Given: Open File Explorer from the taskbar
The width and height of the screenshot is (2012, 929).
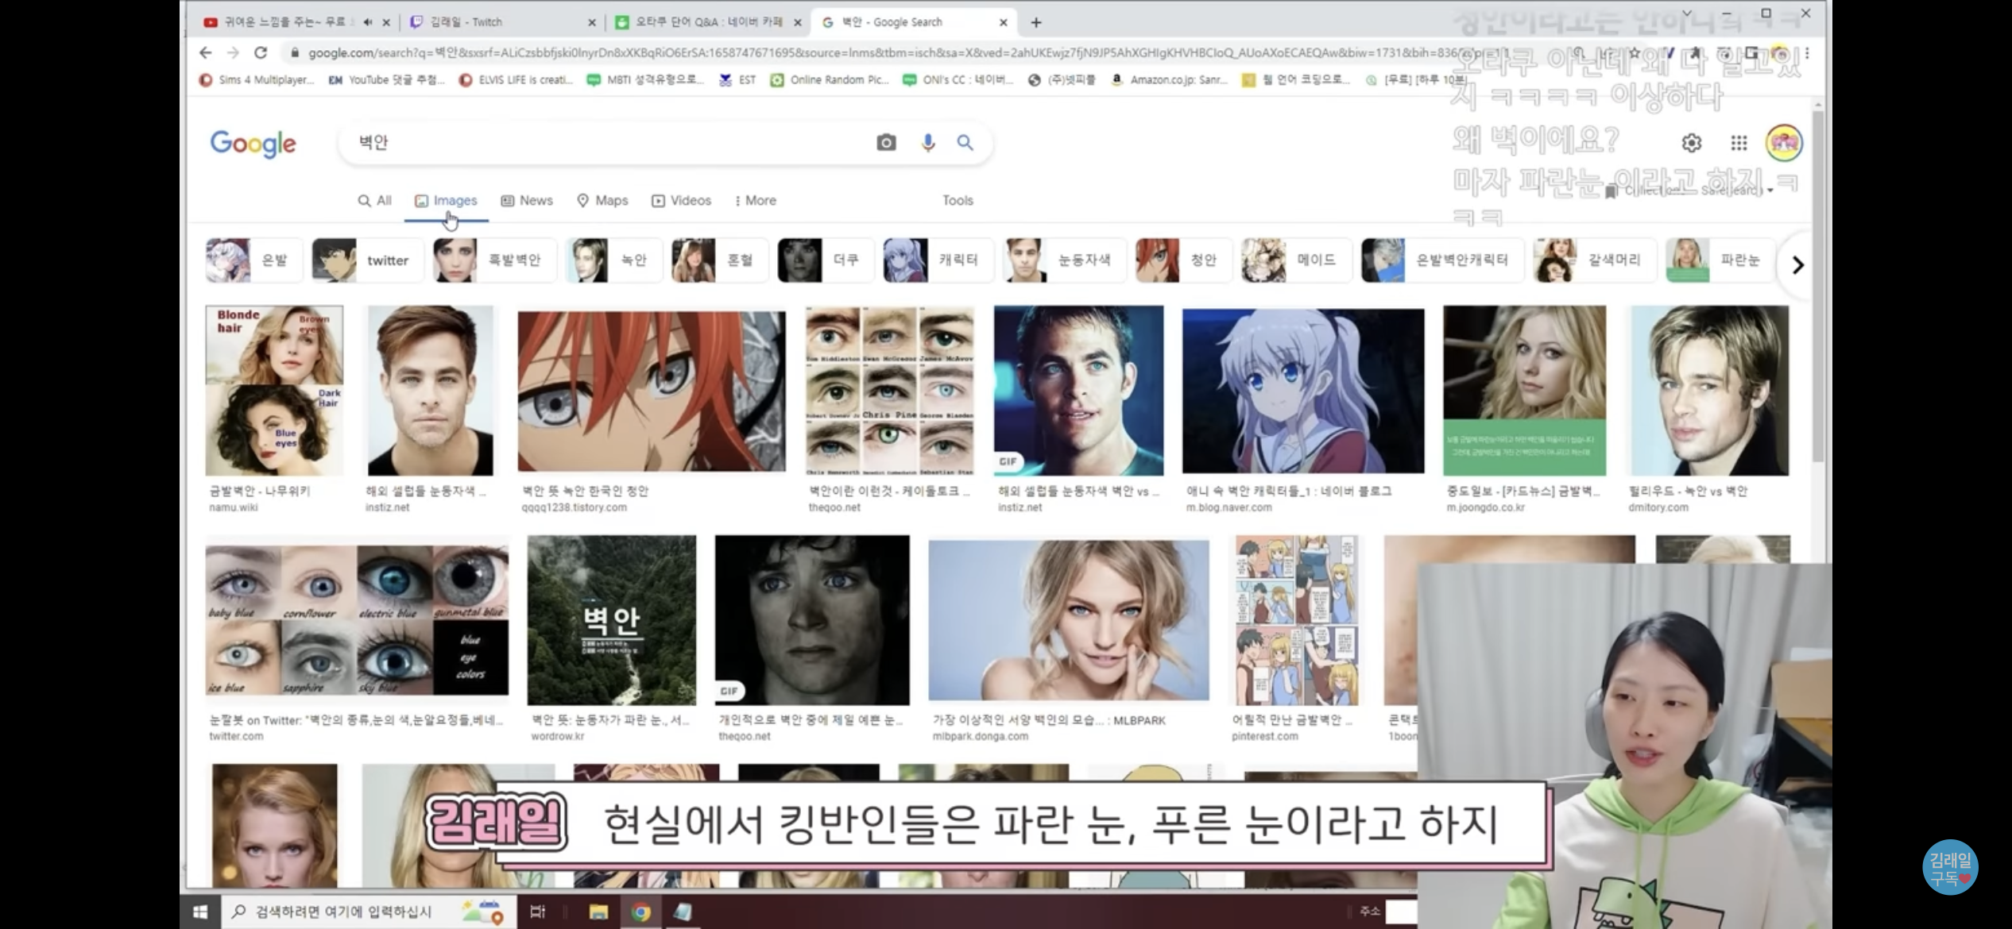Looking at the screenshot, I should pos(598,912).
